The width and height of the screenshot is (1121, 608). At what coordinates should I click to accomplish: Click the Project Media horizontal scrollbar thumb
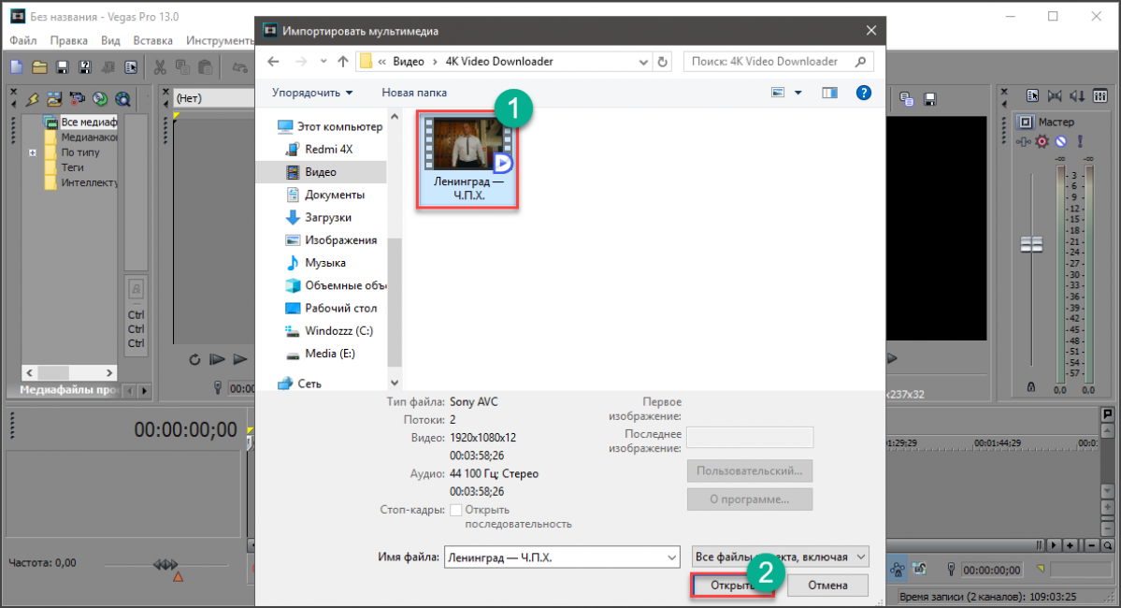tap(53, 372)
